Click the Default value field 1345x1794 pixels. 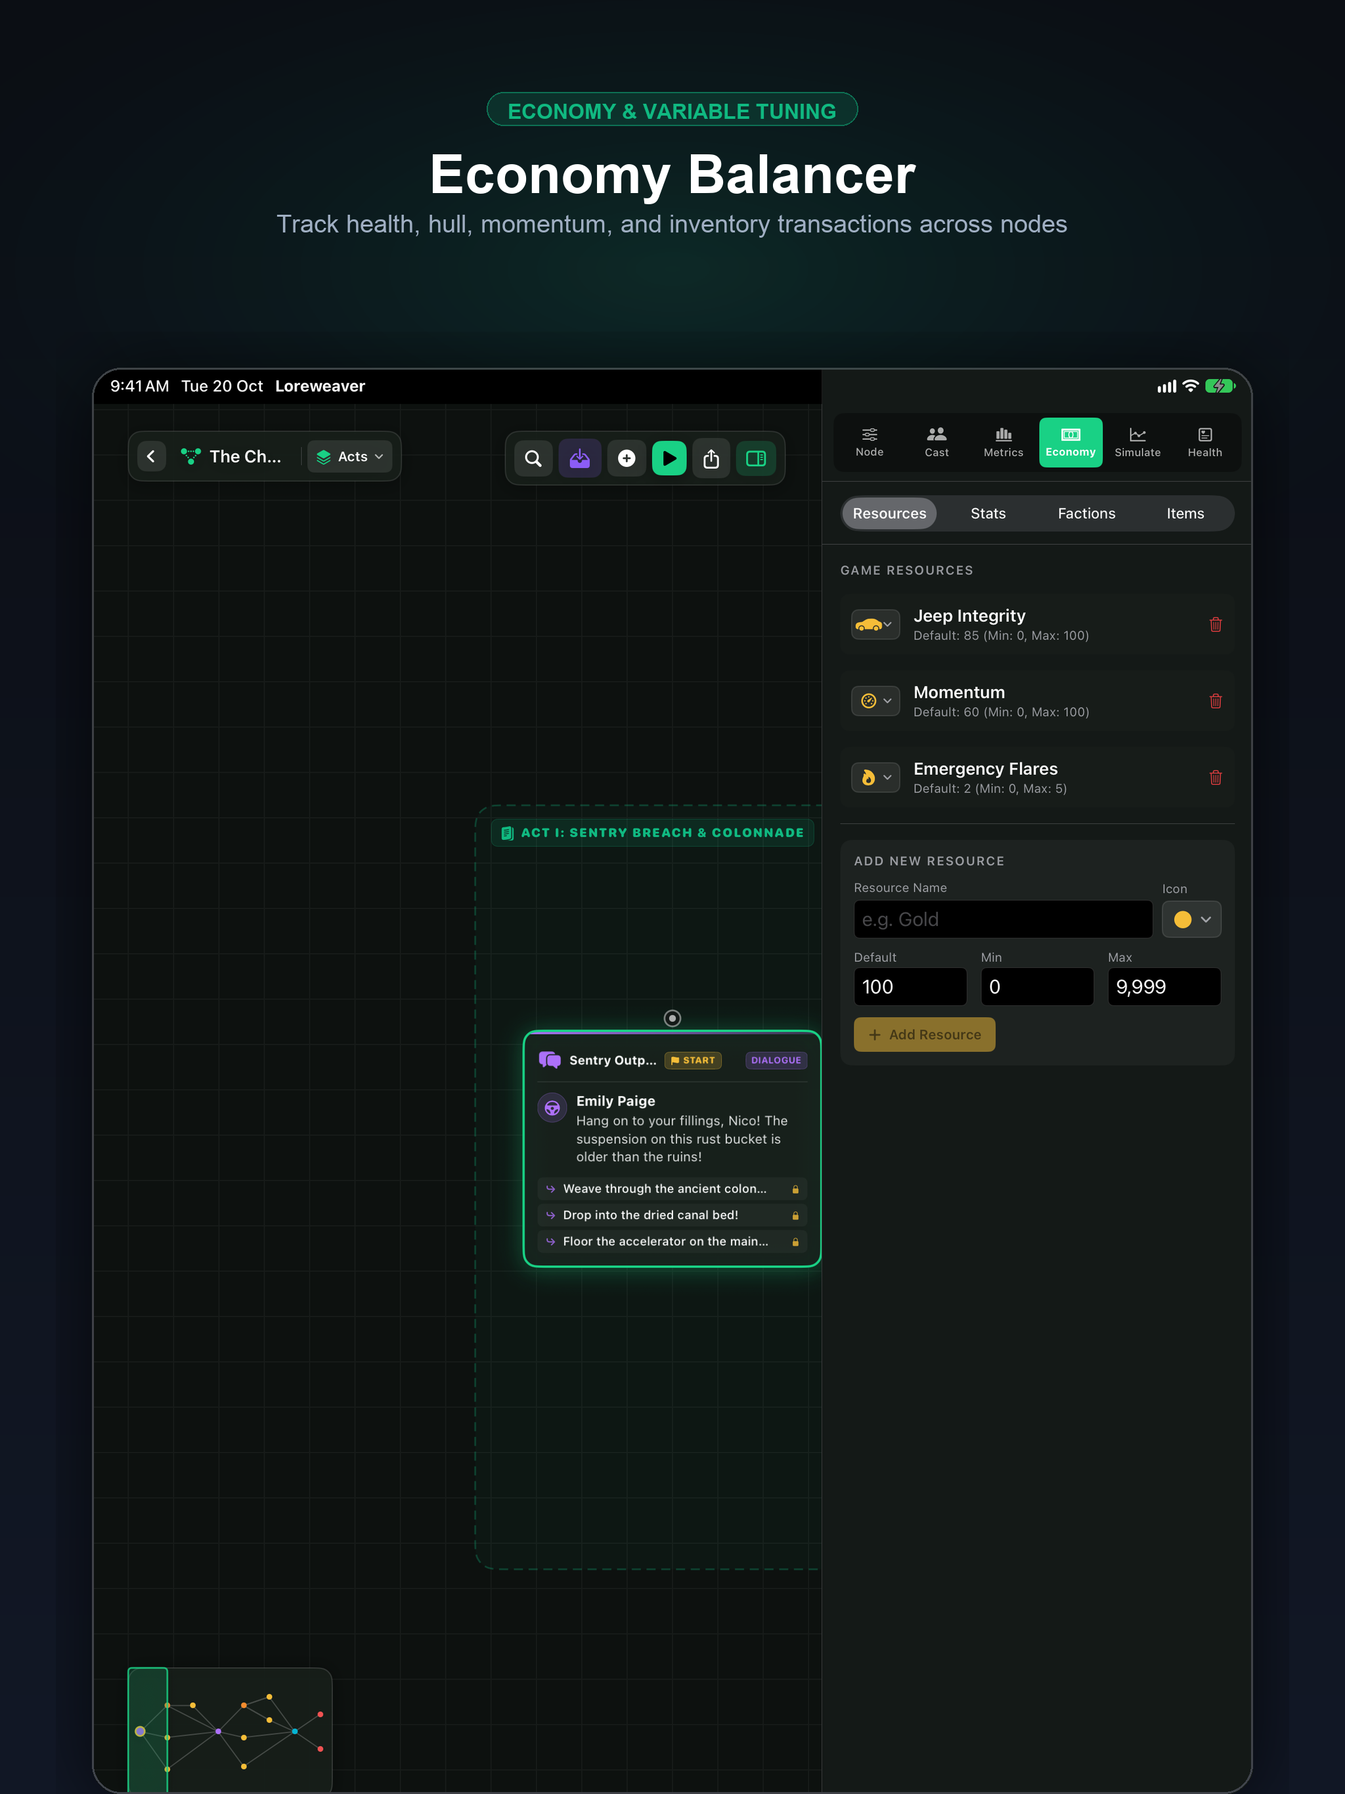click(x=910, y=987)
